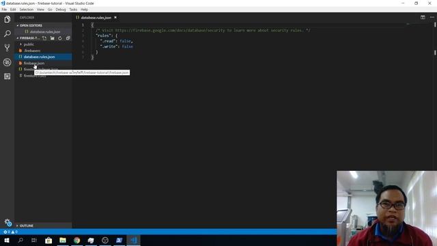Open the Debug view in activity bar

[8, 62]
